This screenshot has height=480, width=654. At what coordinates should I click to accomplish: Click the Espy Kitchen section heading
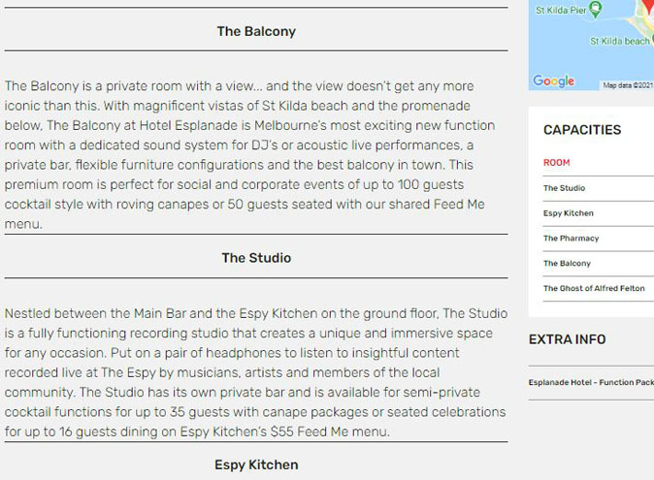tap(256, 465)
